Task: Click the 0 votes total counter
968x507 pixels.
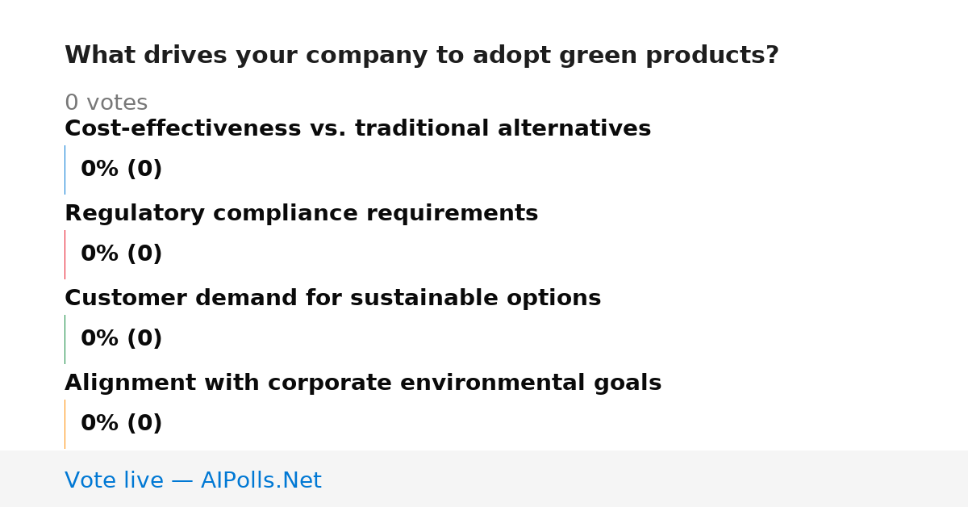Action: click(106, 103)
